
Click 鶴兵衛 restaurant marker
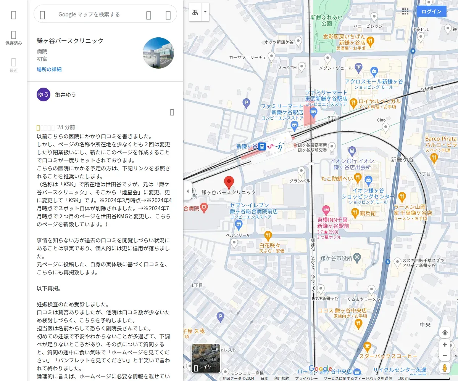click(355, 212)
